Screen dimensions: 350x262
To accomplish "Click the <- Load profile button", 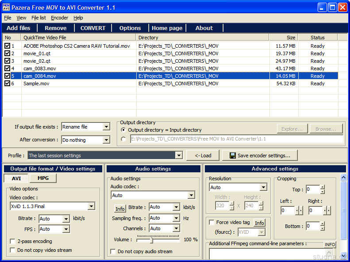I will tap(203, 156).
